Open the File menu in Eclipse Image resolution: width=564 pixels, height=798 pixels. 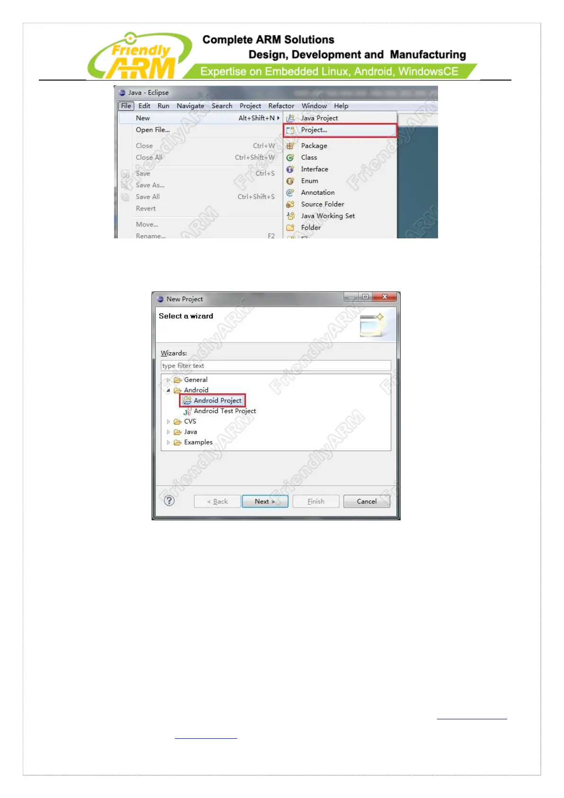click(x=126, y=106)
